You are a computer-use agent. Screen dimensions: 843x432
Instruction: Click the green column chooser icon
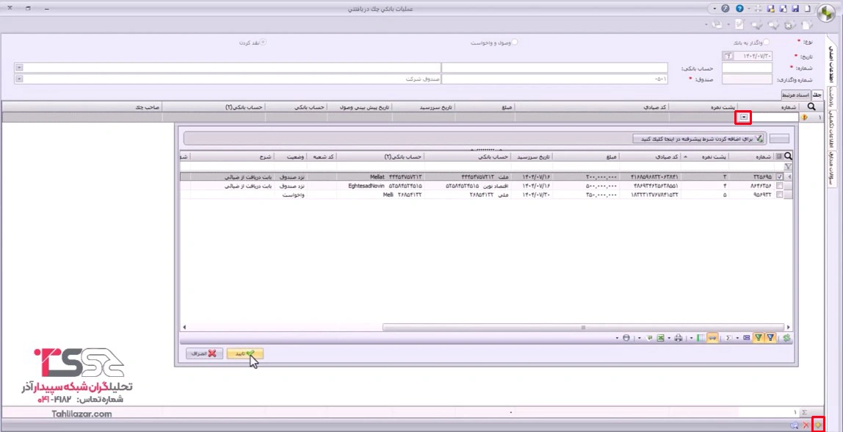(701, 338)
